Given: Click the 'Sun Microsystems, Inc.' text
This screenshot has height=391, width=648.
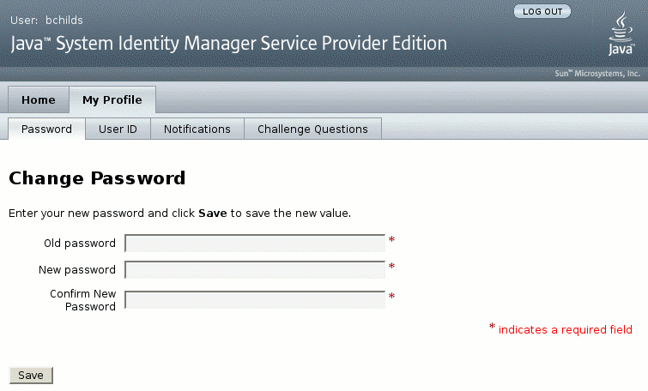Looking at the screenshot, I should (597, 74).
